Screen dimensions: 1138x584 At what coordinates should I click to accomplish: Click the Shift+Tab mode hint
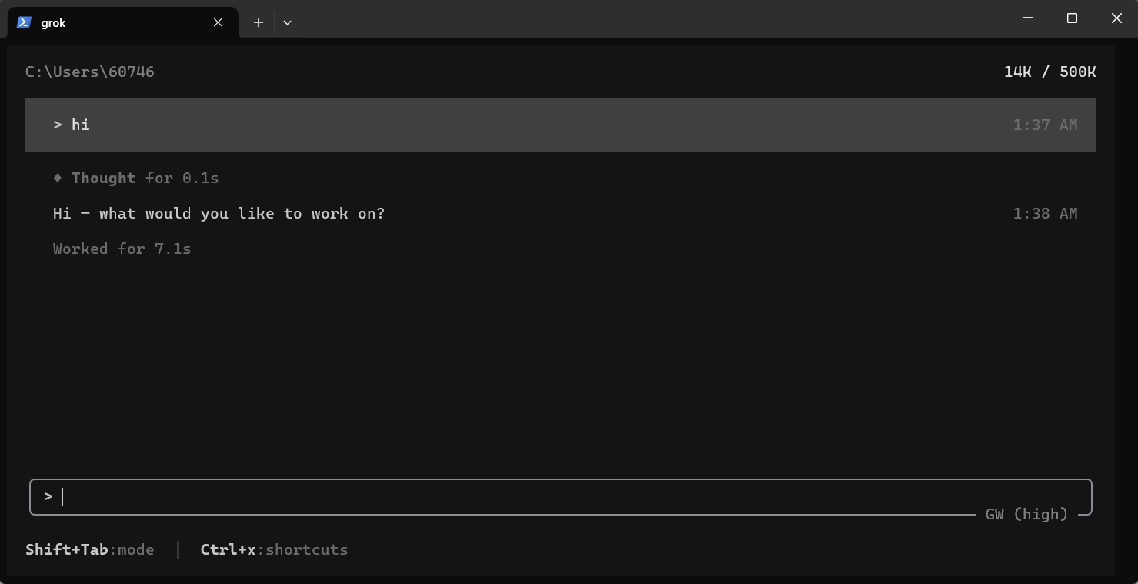pyautogui.click(x=90, y=549)
